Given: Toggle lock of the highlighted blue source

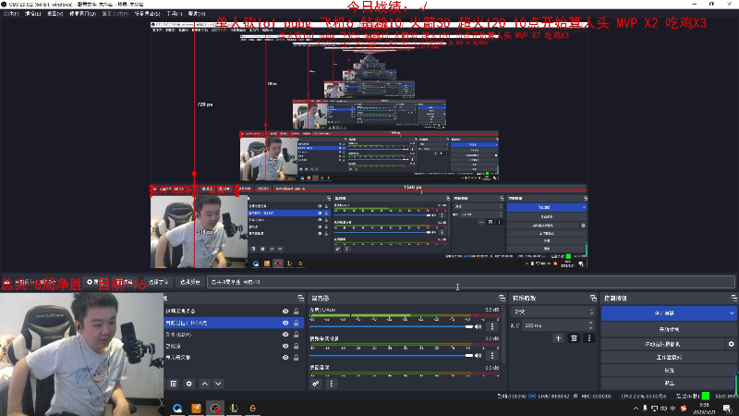Looking at the screenshot, I should pyautogui.click(x=297, y=323).
